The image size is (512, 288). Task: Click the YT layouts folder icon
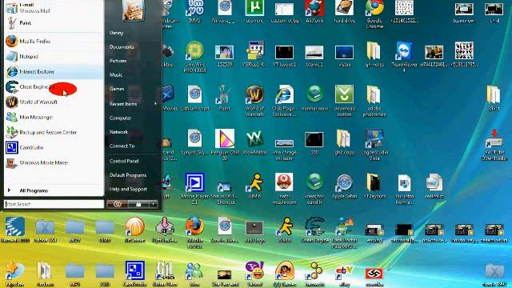(x=374, y=186)
